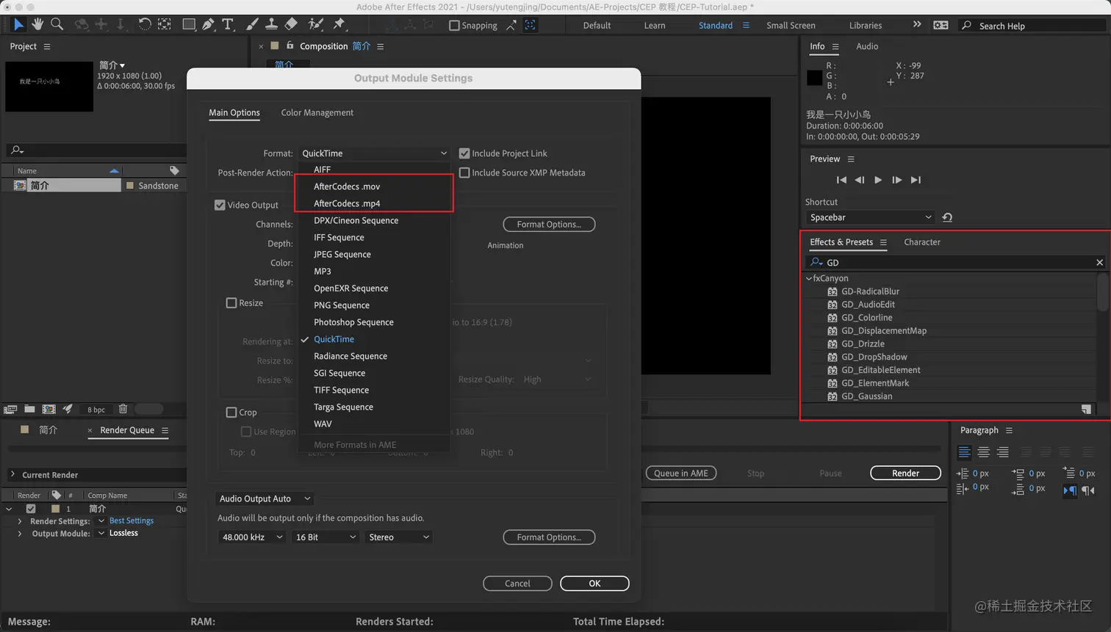This screenshot has height=632, width=1111.
Task: Switch to the Audio panel tab
Action: 867,46
